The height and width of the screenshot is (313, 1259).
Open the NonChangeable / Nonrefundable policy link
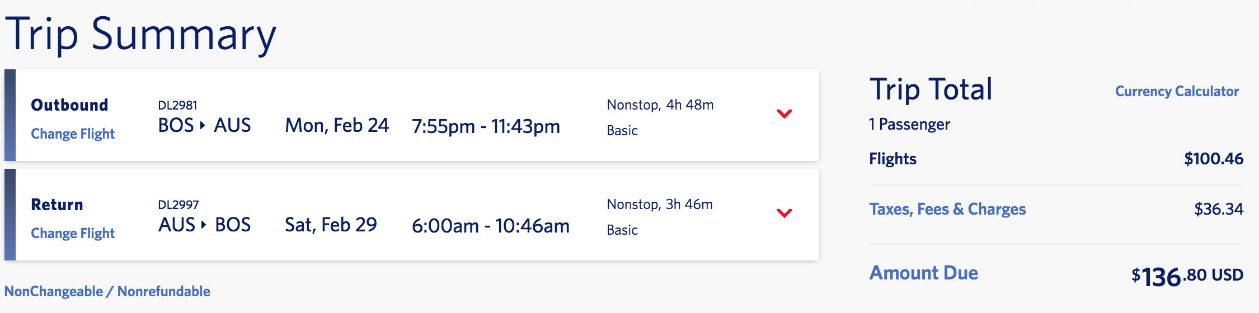[x=107, y=292]
